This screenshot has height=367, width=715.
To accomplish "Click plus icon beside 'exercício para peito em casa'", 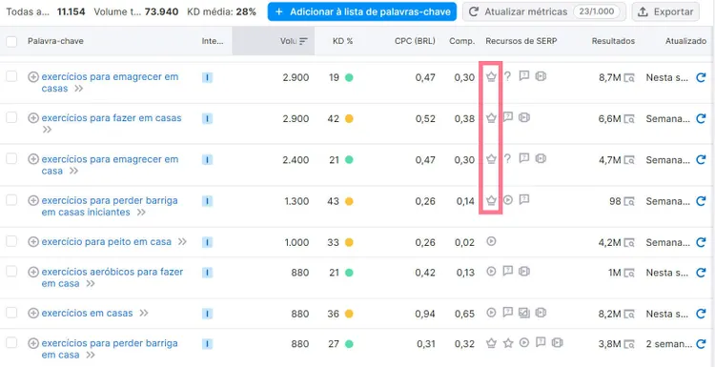I will coord(33,242).
